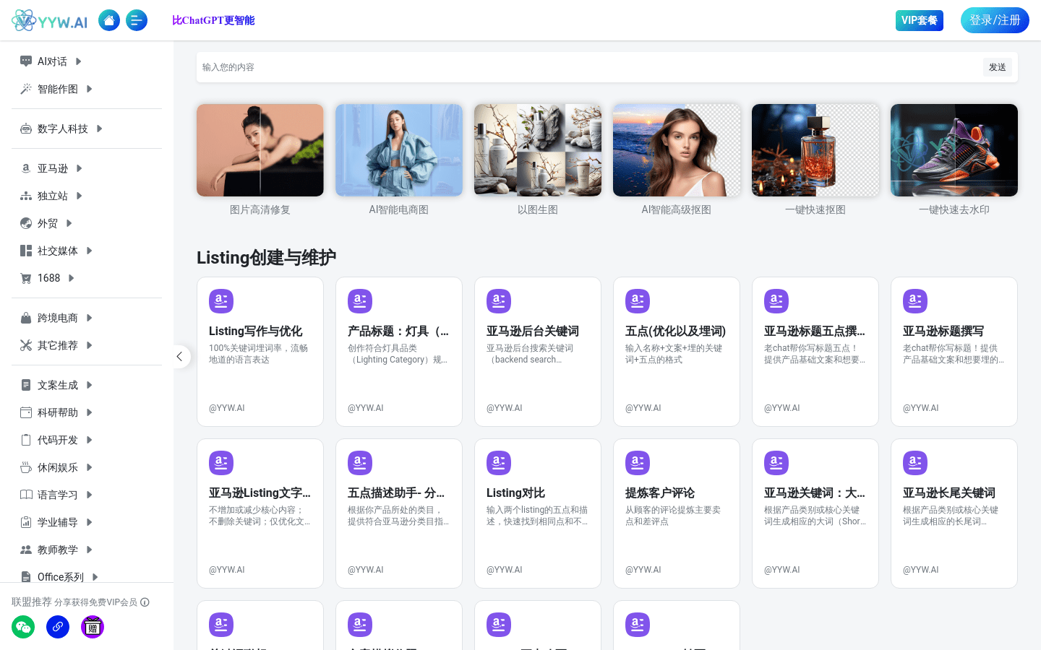The height and width of the screenshot is (650, 1041).
Task: Expand the 数字人科技 submenu arrow
Action: coord(99,129)
